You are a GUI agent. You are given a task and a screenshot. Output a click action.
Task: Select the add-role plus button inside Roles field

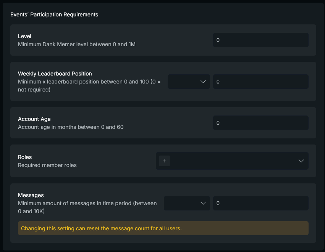point(164,161)
